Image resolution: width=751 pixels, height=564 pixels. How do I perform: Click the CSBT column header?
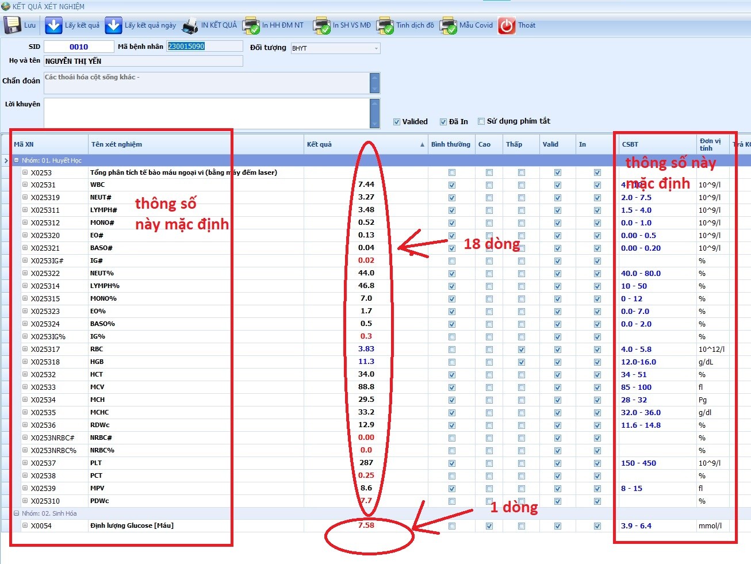coord(658,144)
